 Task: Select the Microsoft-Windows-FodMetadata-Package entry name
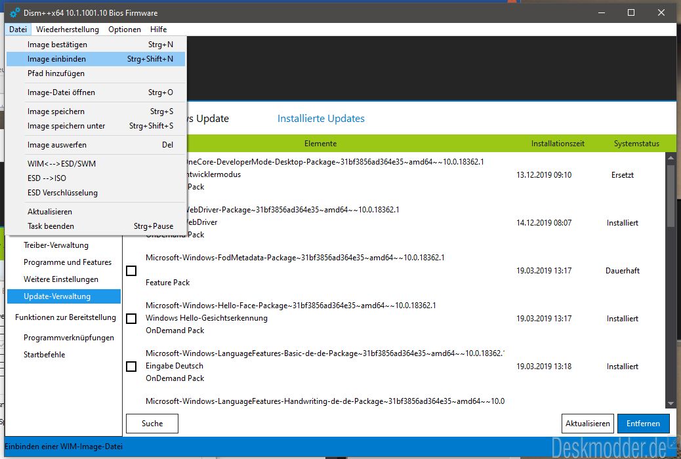(x=295, y=258)
